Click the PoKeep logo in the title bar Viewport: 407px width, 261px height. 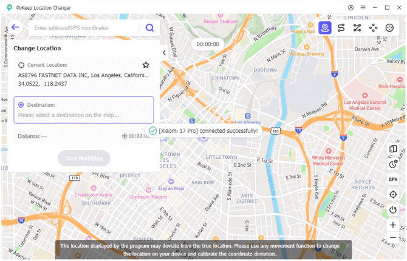point(10,8)
